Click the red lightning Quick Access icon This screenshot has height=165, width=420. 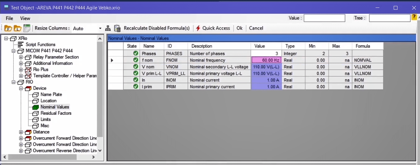(198, 28)
